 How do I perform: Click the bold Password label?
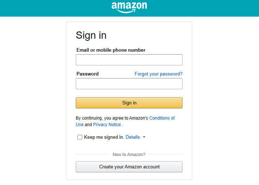click(87, 74)
